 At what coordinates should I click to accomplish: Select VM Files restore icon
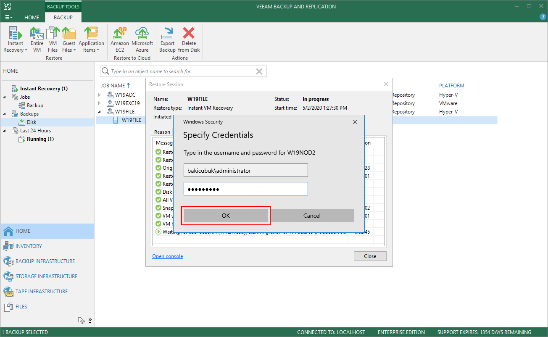pos(53,39)
